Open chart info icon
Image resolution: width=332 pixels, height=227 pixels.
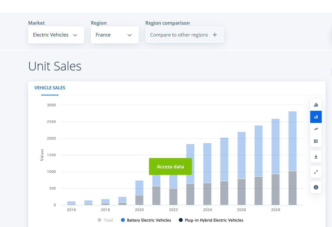pos(316,187)
